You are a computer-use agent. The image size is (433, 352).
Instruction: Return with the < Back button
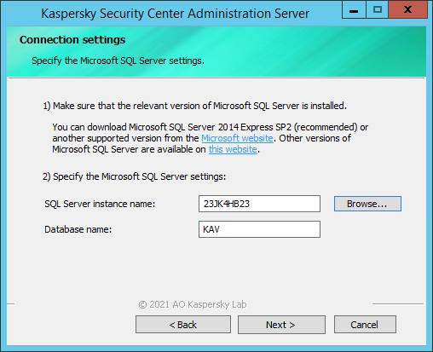pyautogui.click(x=183, y=325)
